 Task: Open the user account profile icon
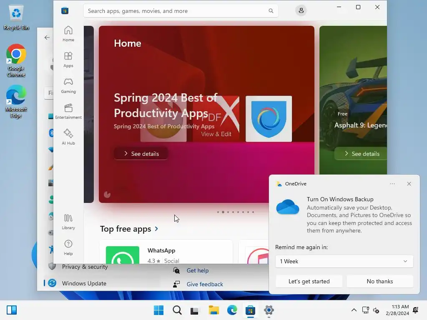click(301, 10)
